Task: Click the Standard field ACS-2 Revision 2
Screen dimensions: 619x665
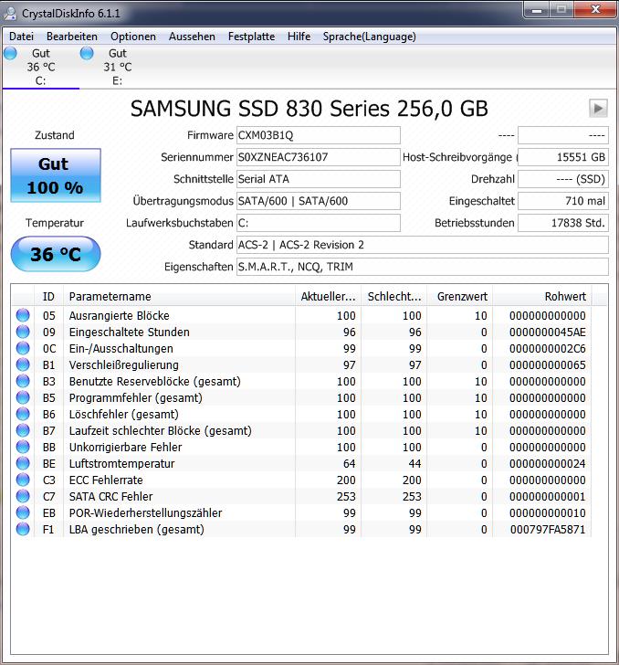Action: 423,245
